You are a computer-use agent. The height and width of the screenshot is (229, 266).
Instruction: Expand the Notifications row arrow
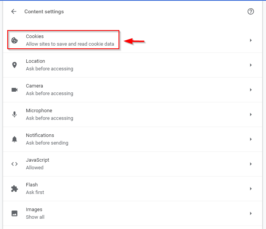point(251,139)
